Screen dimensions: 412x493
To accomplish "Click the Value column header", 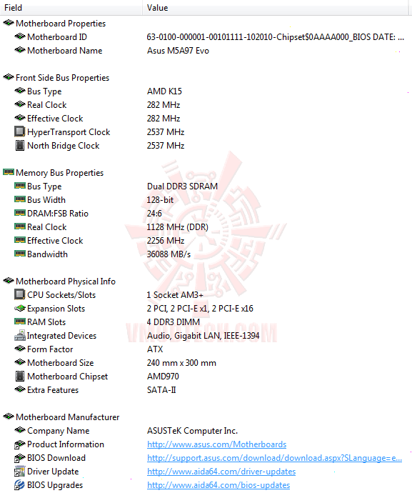I will pos(276,8).
